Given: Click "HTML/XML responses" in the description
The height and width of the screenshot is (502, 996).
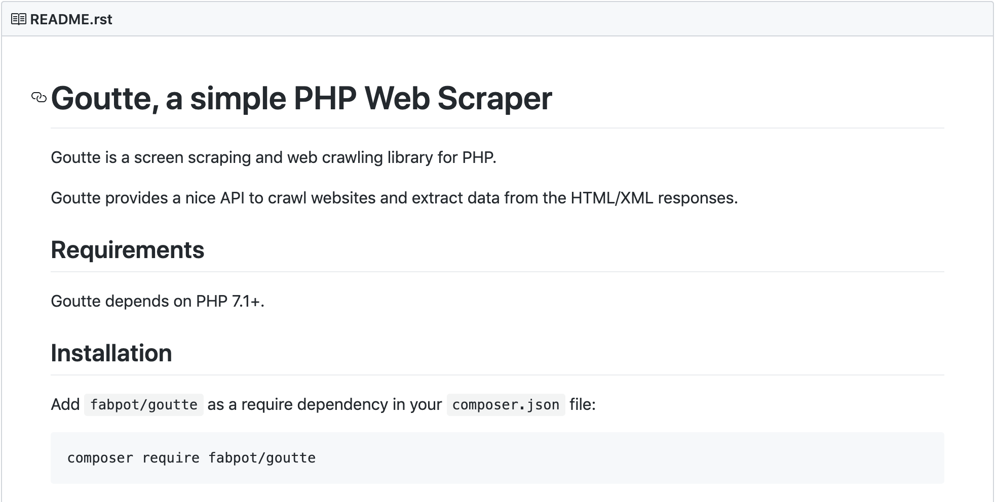Looking at the screenshot, I should (654, 198).
